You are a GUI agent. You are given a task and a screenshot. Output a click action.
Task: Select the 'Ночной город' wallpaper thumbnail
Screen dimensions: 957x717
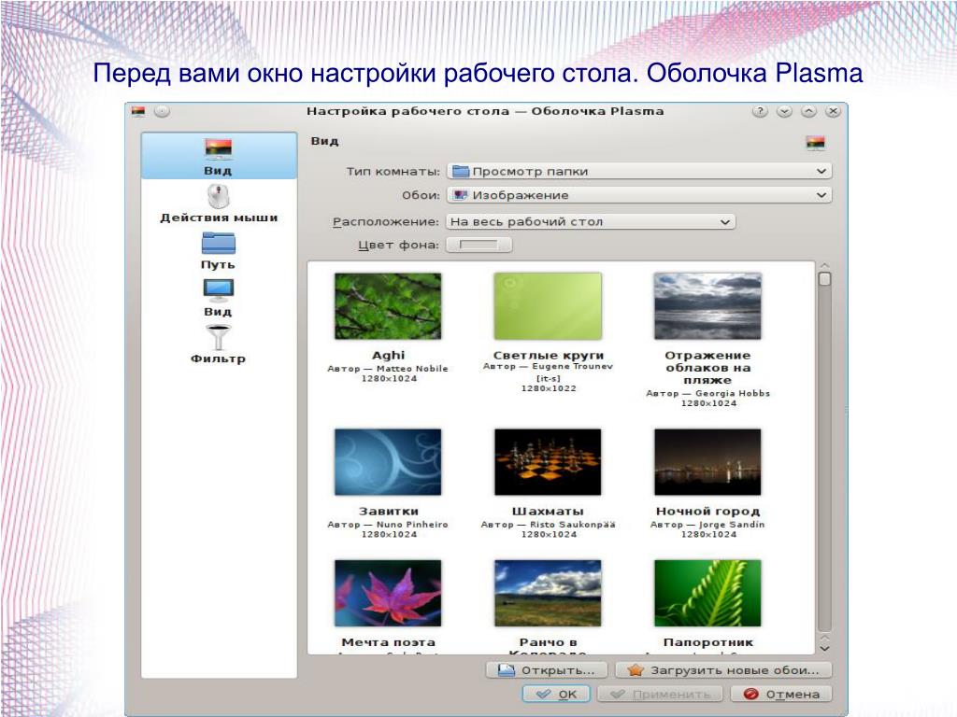pos(707,462)
